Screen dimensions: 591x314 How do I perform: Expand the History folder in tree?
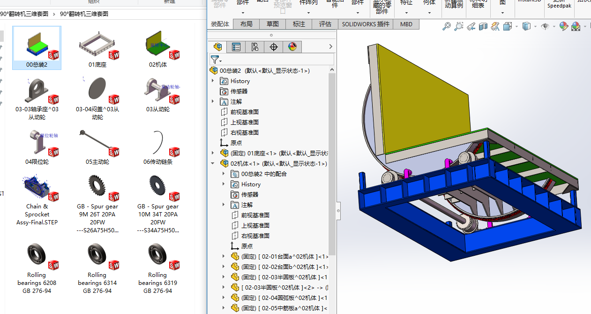tap(213, 81)
